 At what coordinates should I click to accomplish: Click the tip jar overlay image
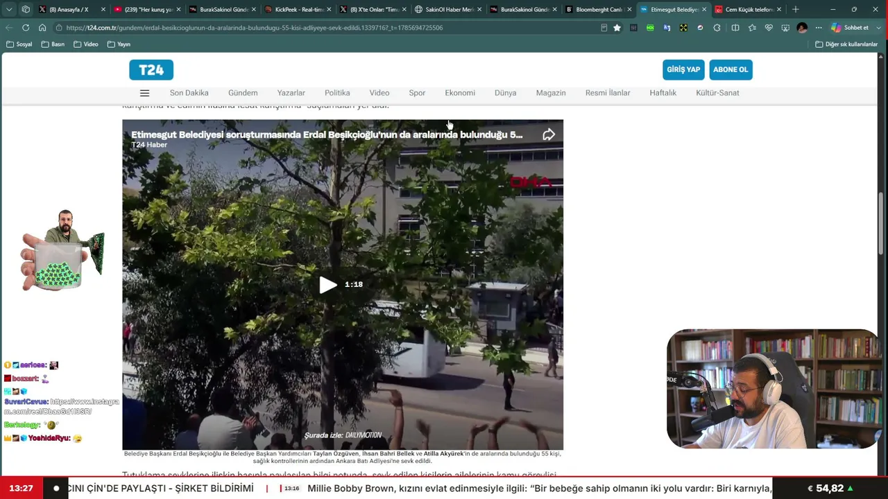tap(62, 249)
